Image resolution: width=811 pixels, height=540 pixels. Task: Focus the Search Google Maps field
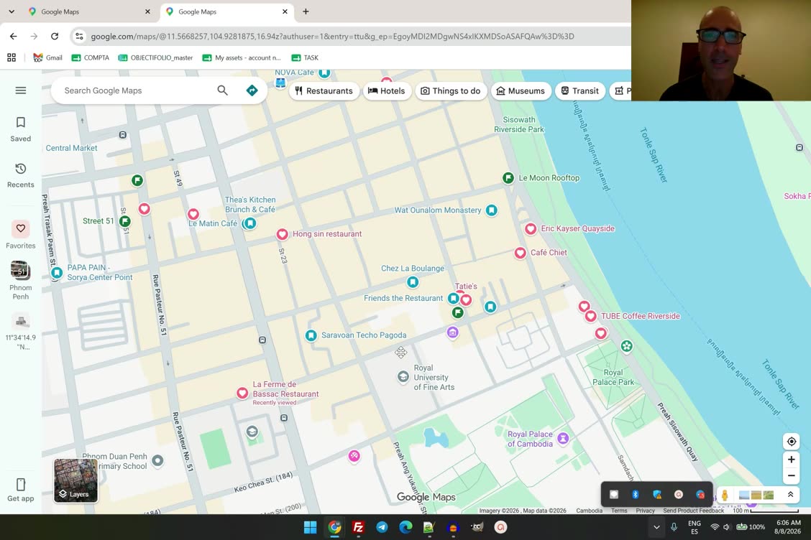tap(134, 90)
